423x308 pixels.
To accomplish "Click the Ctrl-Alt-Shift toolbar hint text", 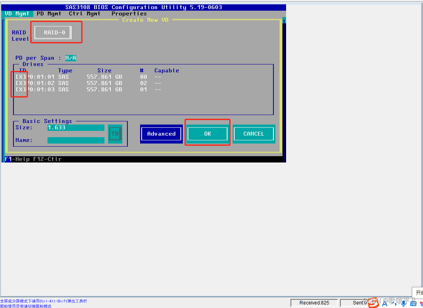I will coord(44,301).
